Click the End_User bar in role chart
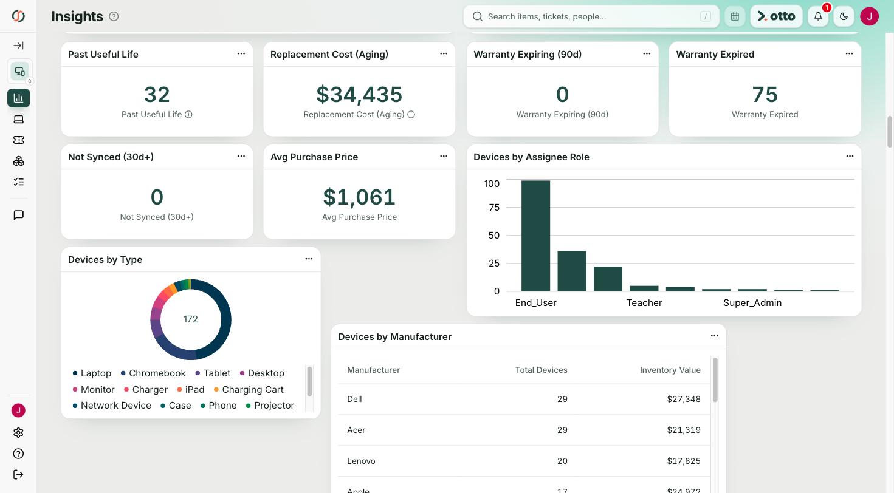The width and height of the screenshot is (894, 493). [x=535, y=236]
